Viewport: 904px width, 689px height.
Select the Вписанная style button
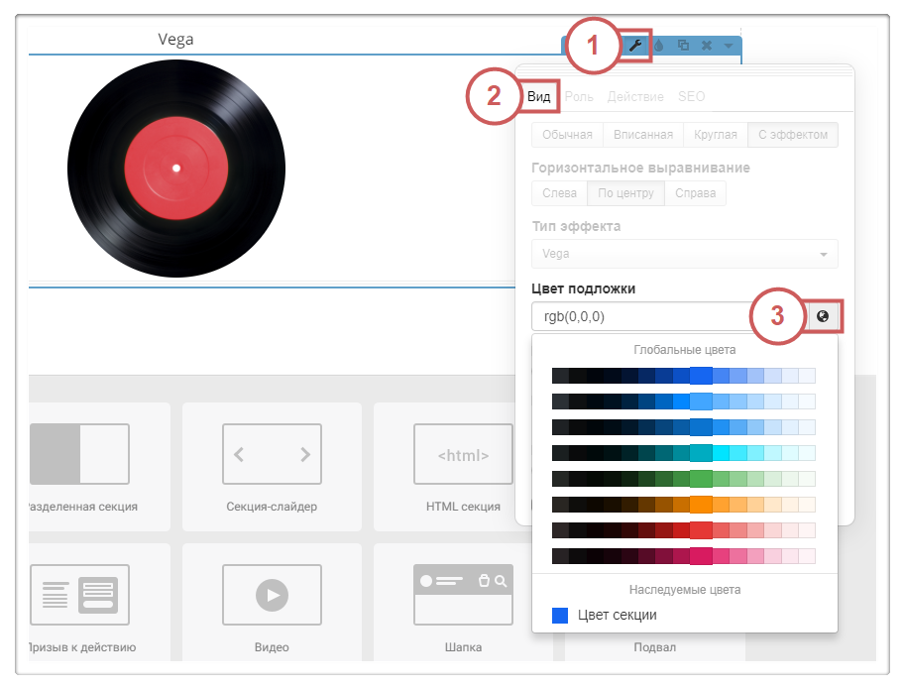642,135
